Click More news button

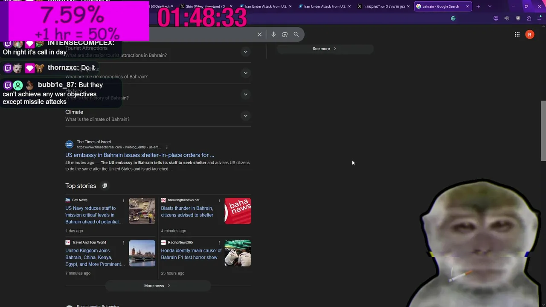coord(158,286)
